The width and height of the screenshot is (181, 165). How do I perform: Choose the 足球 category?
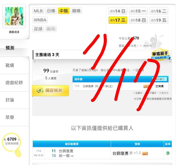point(38,29)
